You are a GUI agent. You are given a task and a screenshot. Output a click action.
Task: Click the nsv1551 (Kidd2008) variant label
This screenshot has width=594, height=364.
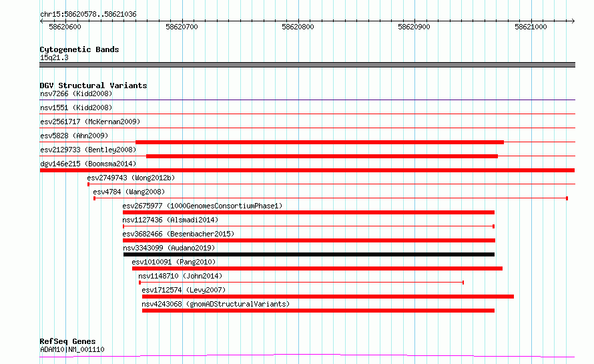point(76,108)
